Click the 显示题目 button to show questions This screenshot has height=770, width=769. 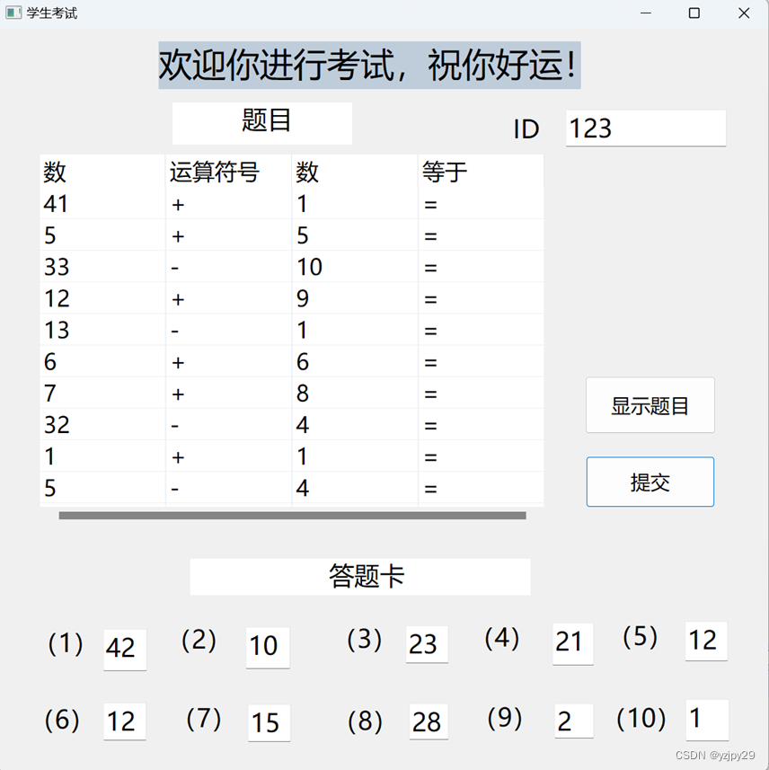650,405
